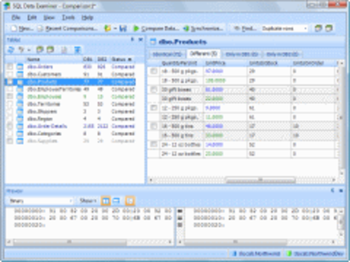This screenshot has height=262, width=350.
Task: Toggle the checkbox for dbo.Order Details
Action: click(x=10, y=126)
